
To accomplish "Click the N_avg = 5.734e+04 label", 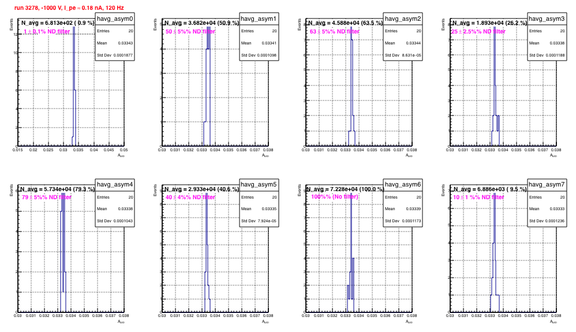I will pos(58,189).
